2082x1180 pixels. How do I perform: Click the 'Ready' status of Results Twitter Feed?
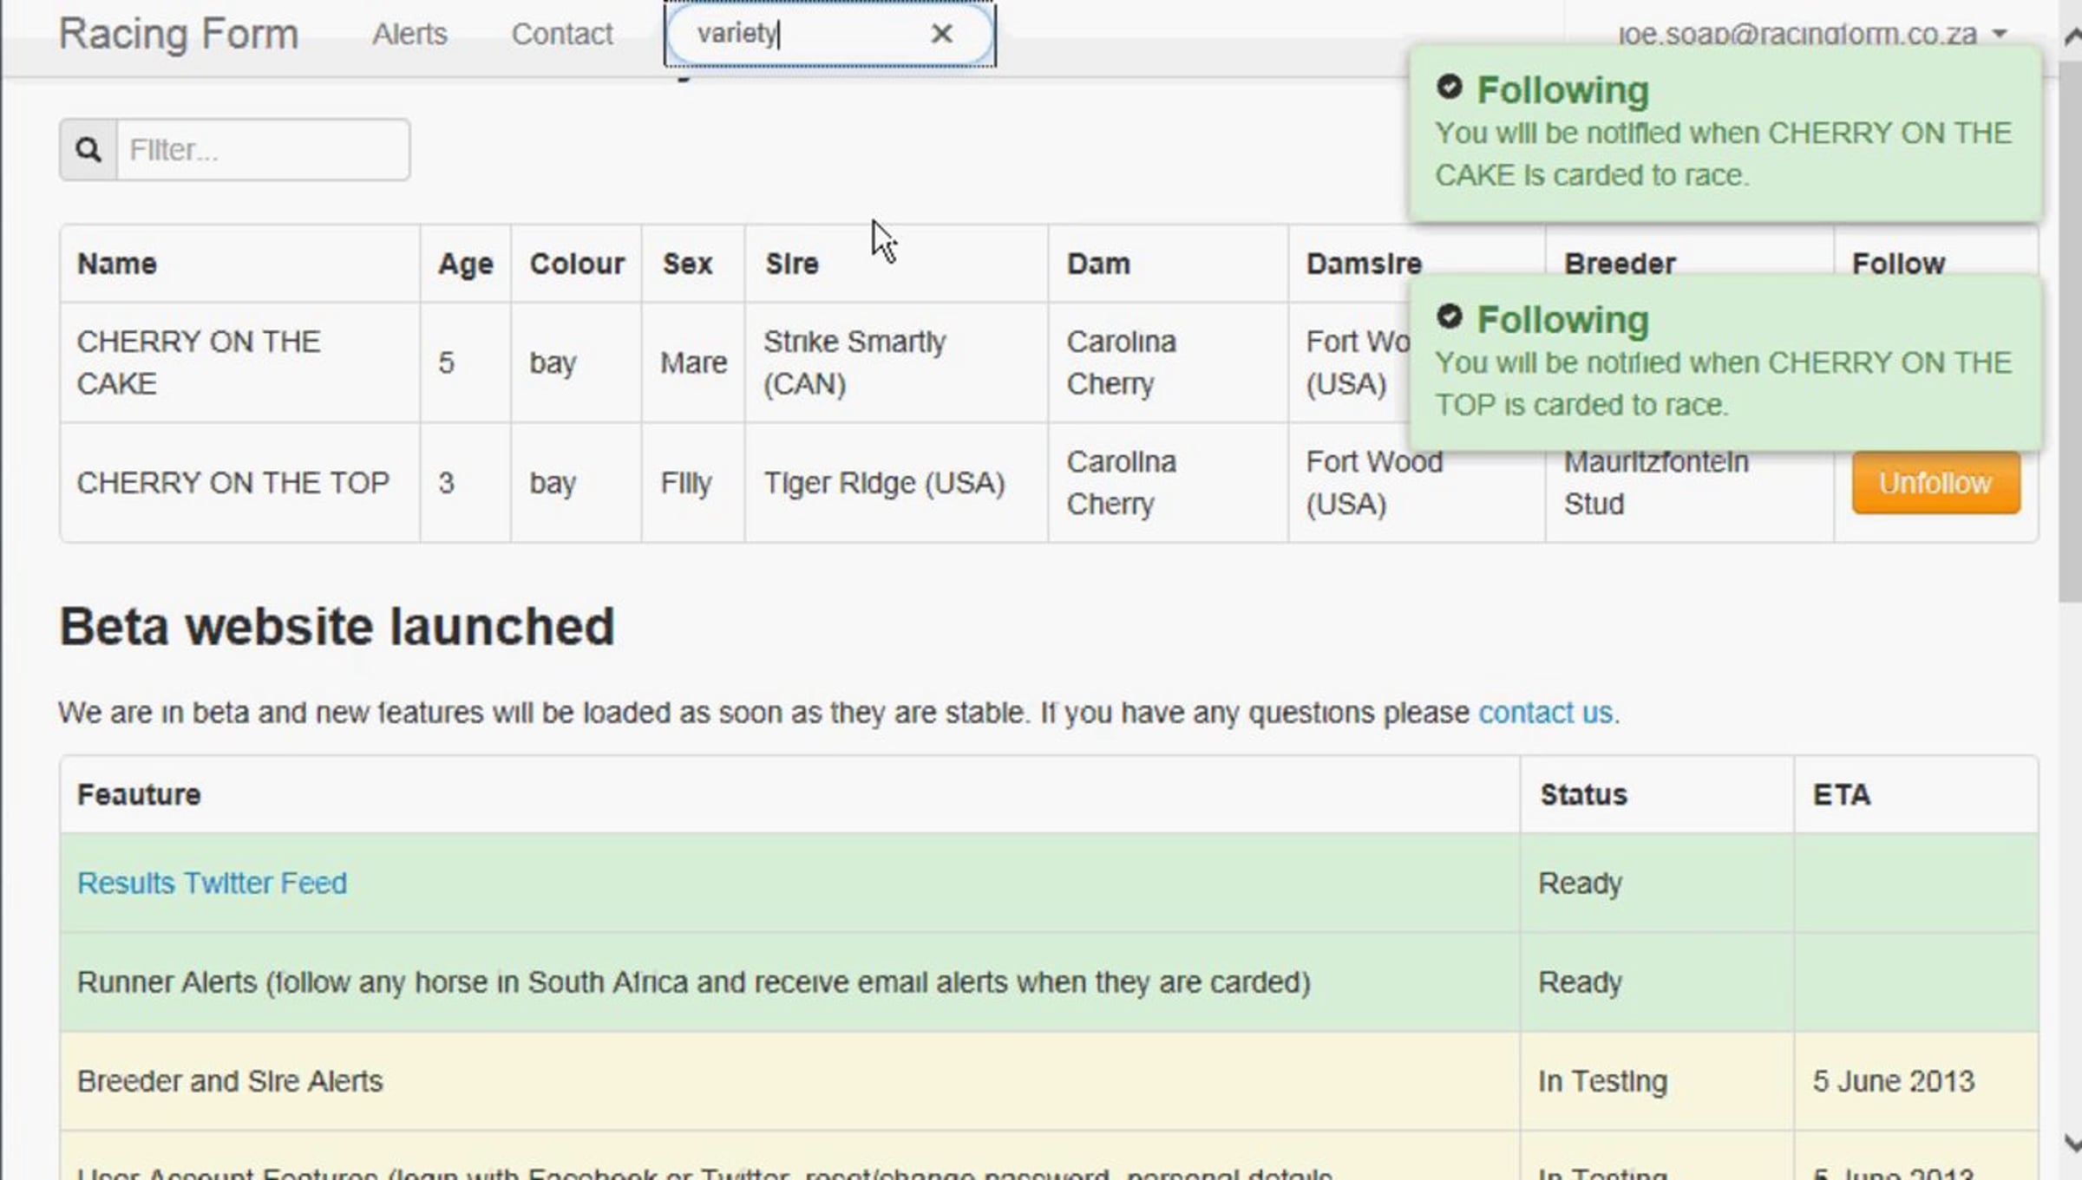click(x=1580, y=883)
